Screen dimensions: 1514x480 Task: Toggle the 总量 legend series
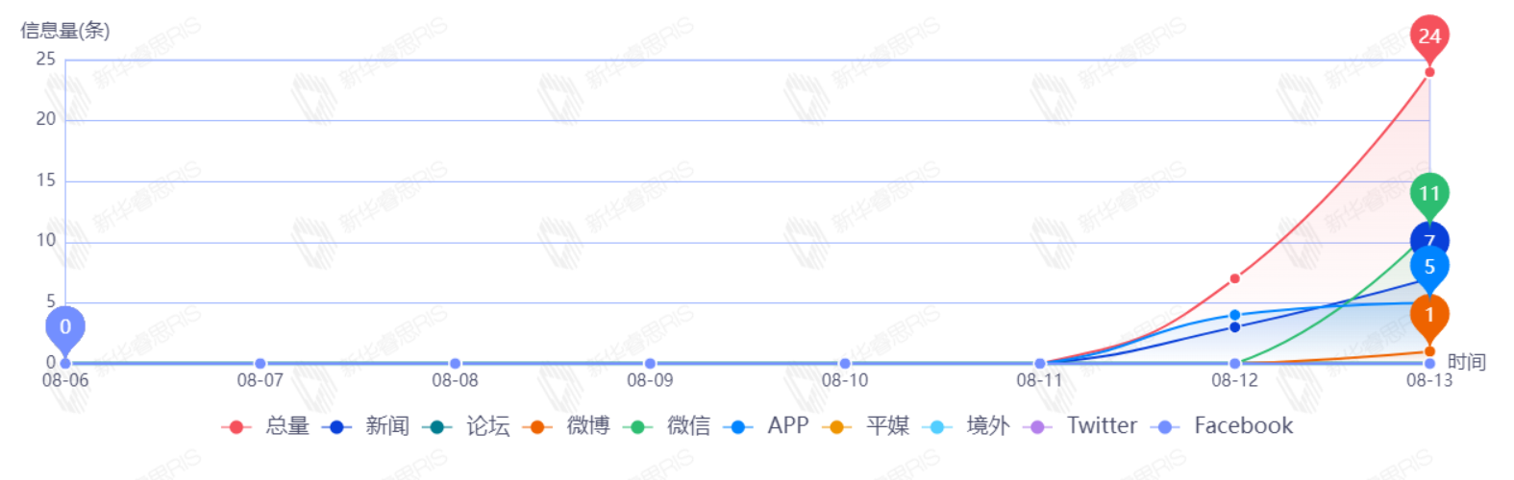click(266, 426)
